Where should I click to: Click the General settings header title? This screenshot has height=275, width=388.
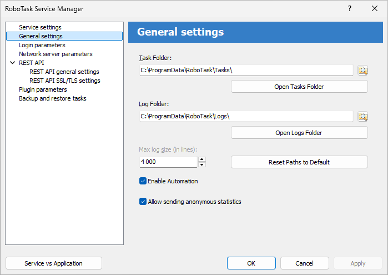(x=180, y=32)
